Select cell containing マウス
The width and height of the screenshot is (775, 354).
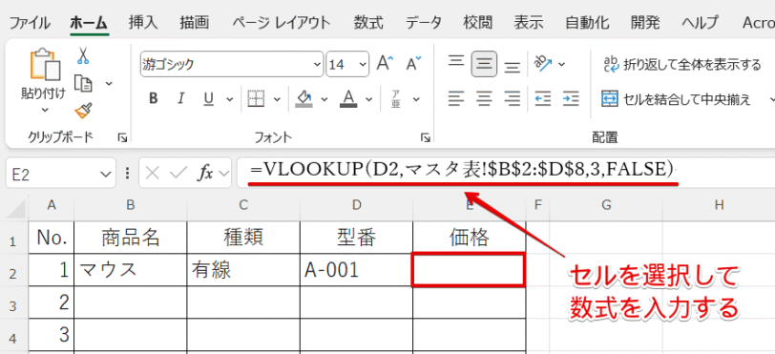click(131, 270)
